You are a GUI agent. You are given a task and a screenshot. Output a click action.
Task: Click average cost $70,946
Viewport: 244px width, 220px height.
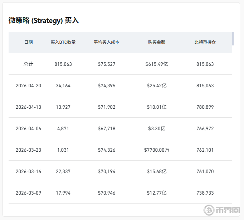pyautogui.click(x=107, y=193)
